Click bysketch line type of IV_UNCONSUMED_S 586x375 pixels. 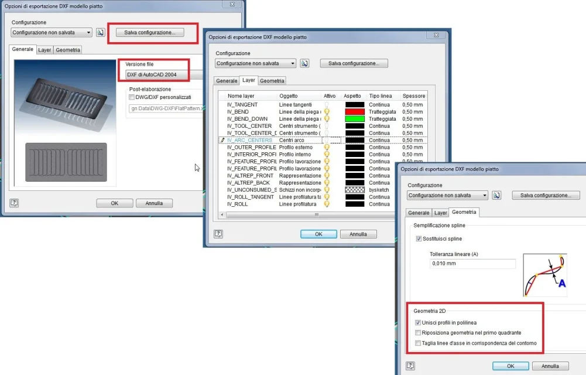[x=379, y=190]
